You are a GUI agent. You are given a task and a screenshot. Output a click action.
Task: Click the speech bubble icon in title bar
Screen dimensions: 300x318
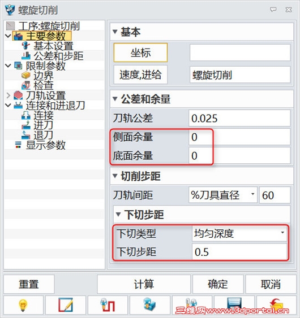click(x=273, y=9)
